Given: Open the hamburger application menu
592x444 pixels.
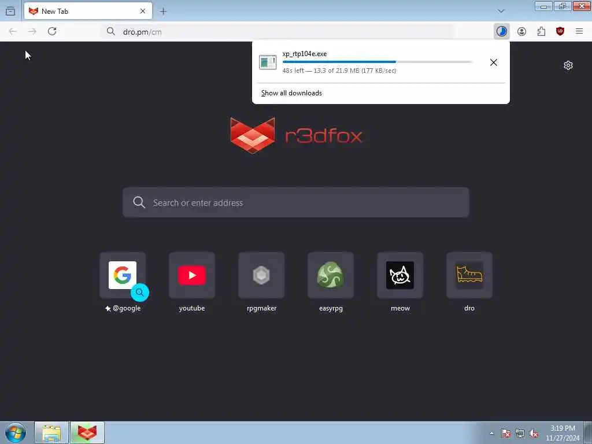Looking at the screenshot, I should pyautogui.click(x=579, y=31).
